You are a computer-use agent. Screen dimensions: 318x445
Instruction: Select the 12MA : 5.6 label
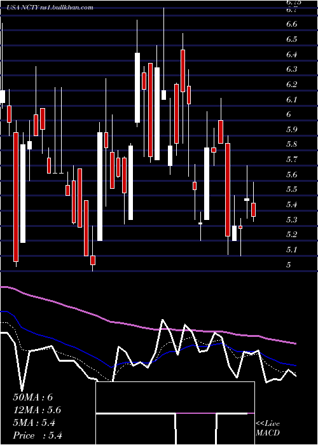(37, 410)
